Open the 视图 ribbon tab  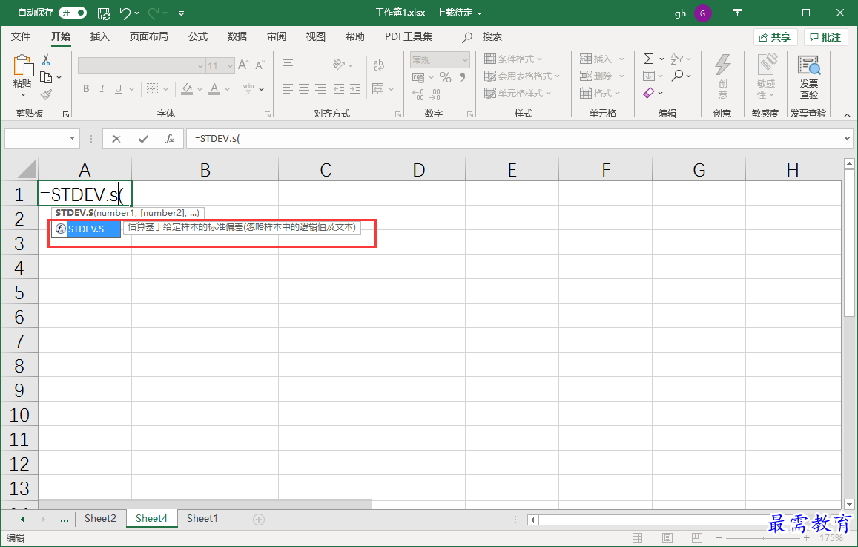316,36
